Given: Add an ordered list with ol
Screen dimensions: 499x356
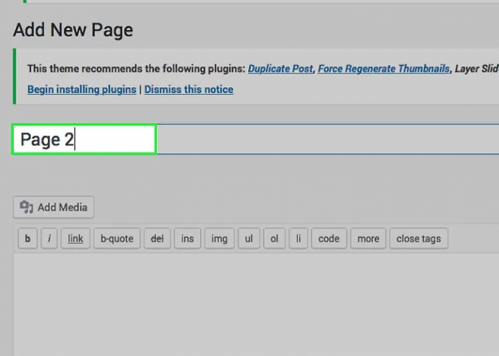Looking at the screenshot, I should [x=274, y=239].
